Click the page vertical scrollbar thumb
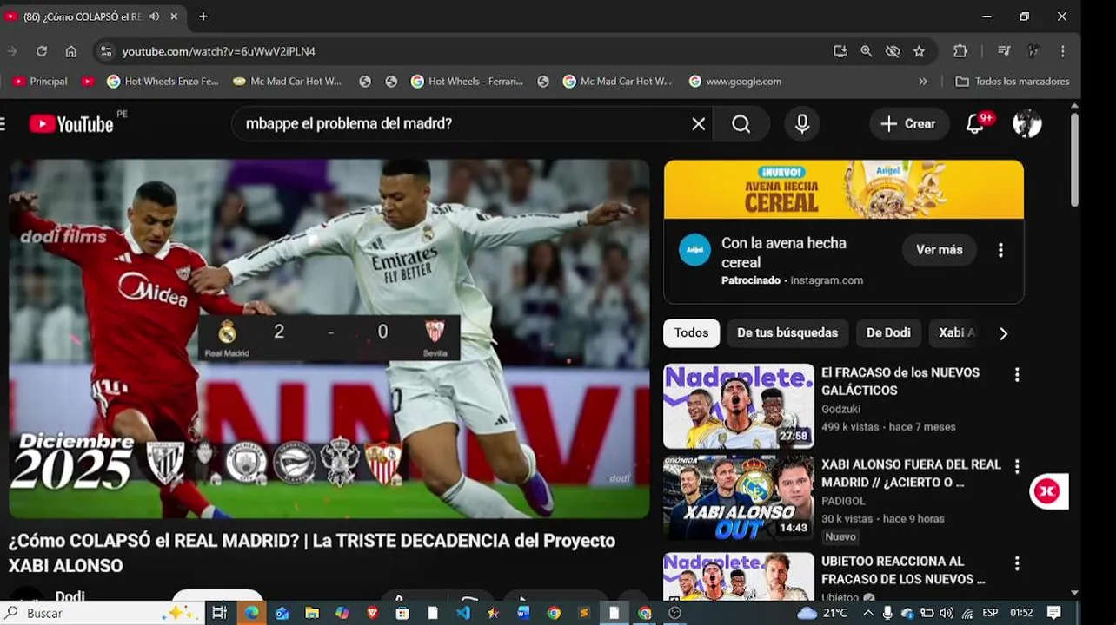The height and width of the screenshot is (625, 1116). click(x=1074, y=160)
